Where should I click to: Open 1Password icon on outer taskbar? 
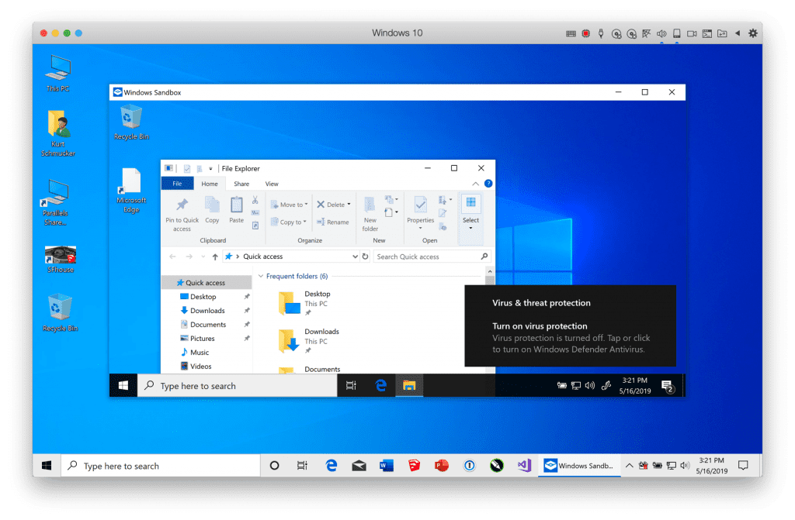pyautogui.click(x=470, y=465)
